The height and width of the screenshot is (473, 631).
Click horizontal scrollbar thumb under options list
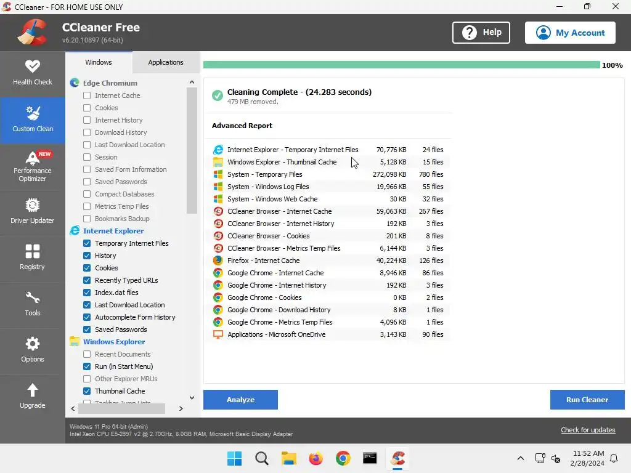click(x=121, y=409)
